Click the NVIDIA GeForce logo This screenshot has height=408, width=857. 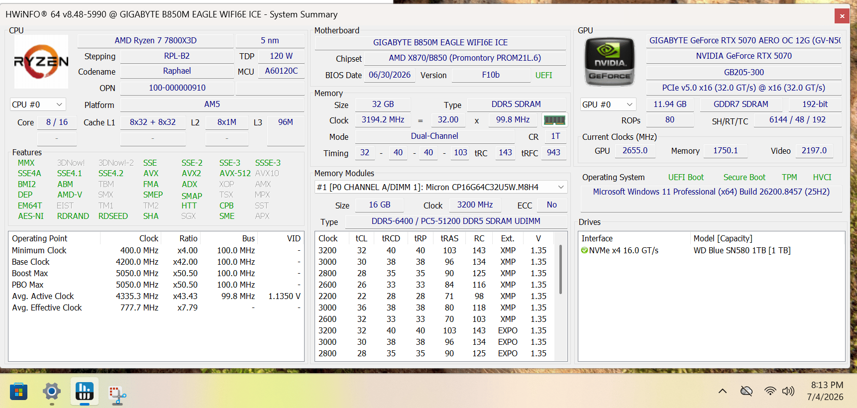click(610, 62)
